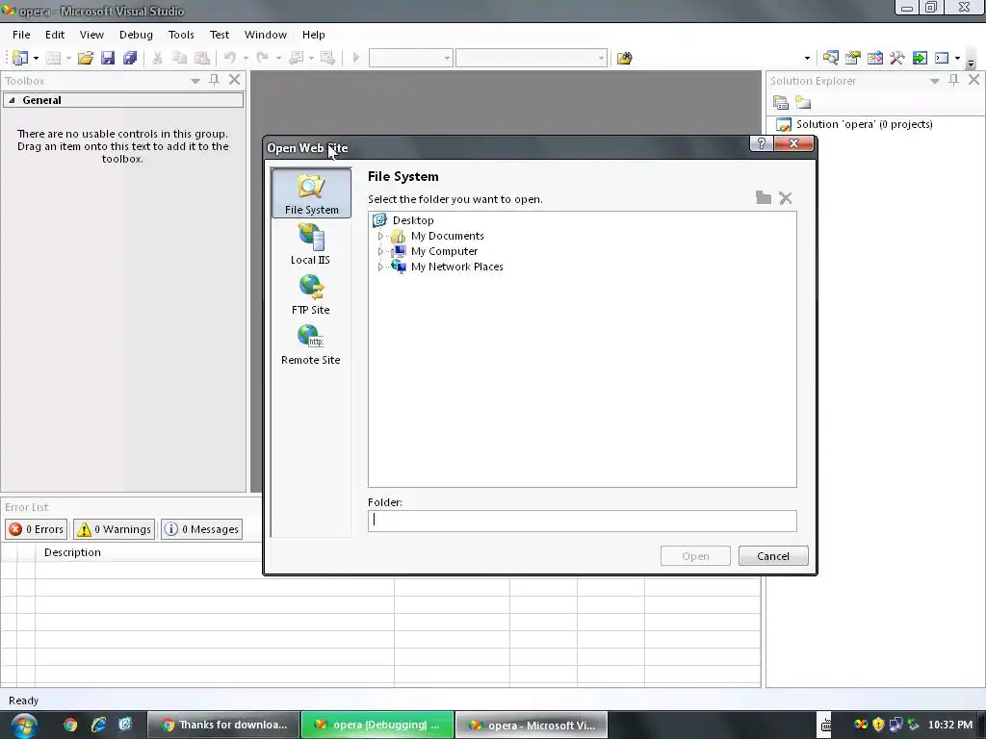Viewport: 986px width, 739px height.
Task: Click Redo toolbar icon
Action: click(263, 58)
